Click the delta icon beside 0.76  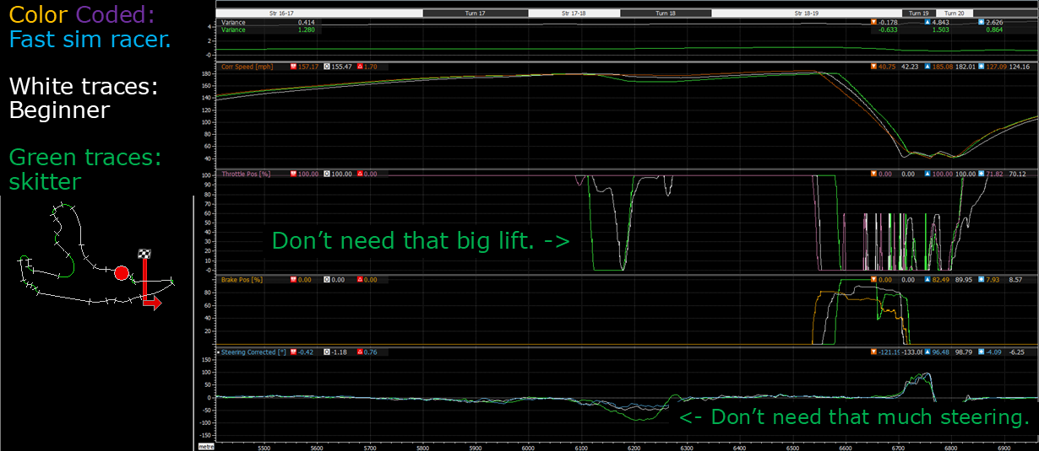[x=361, y=352]
